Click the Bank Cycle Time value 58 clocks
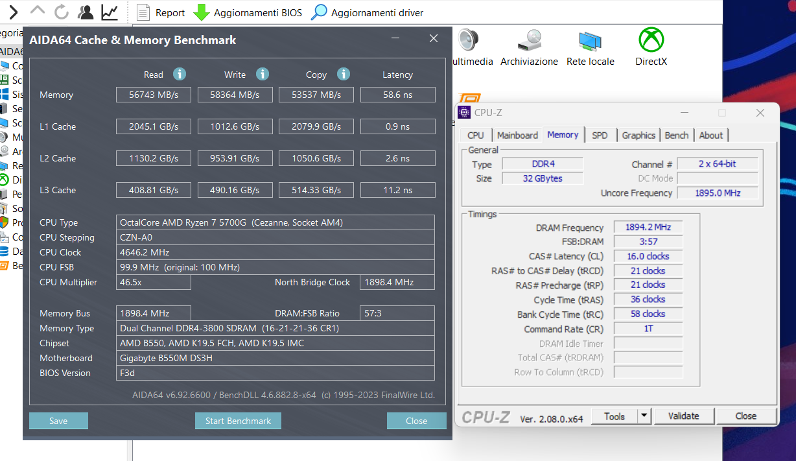The width and height of the screenshot is (796, 461). (x=648, y=314)
